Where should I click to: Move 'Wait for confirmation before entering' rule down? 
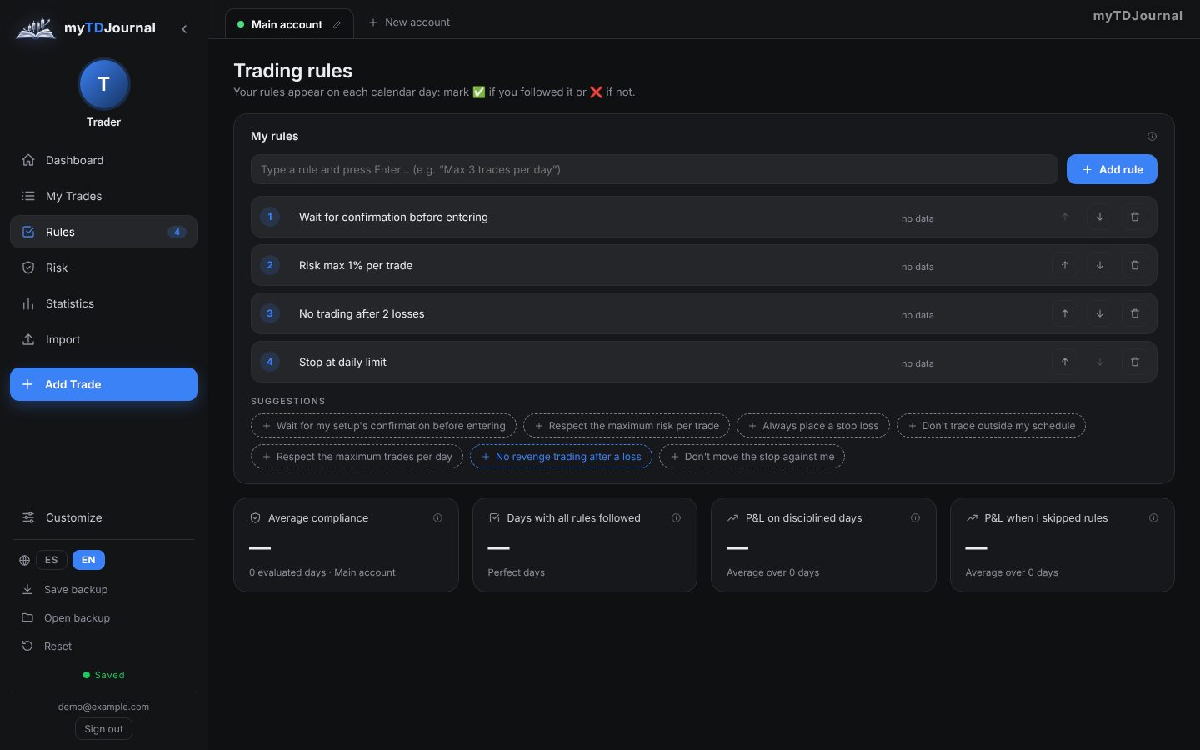point(1100,217)
